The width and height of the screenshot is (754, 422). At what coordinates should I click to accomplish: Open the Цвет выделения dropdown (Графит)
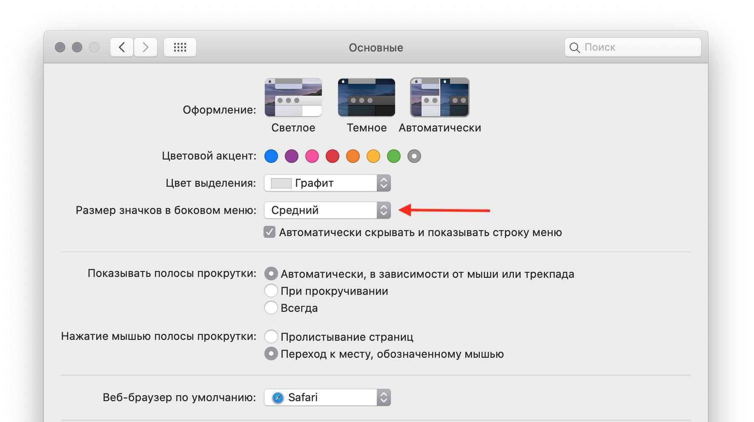pos(327,183)
